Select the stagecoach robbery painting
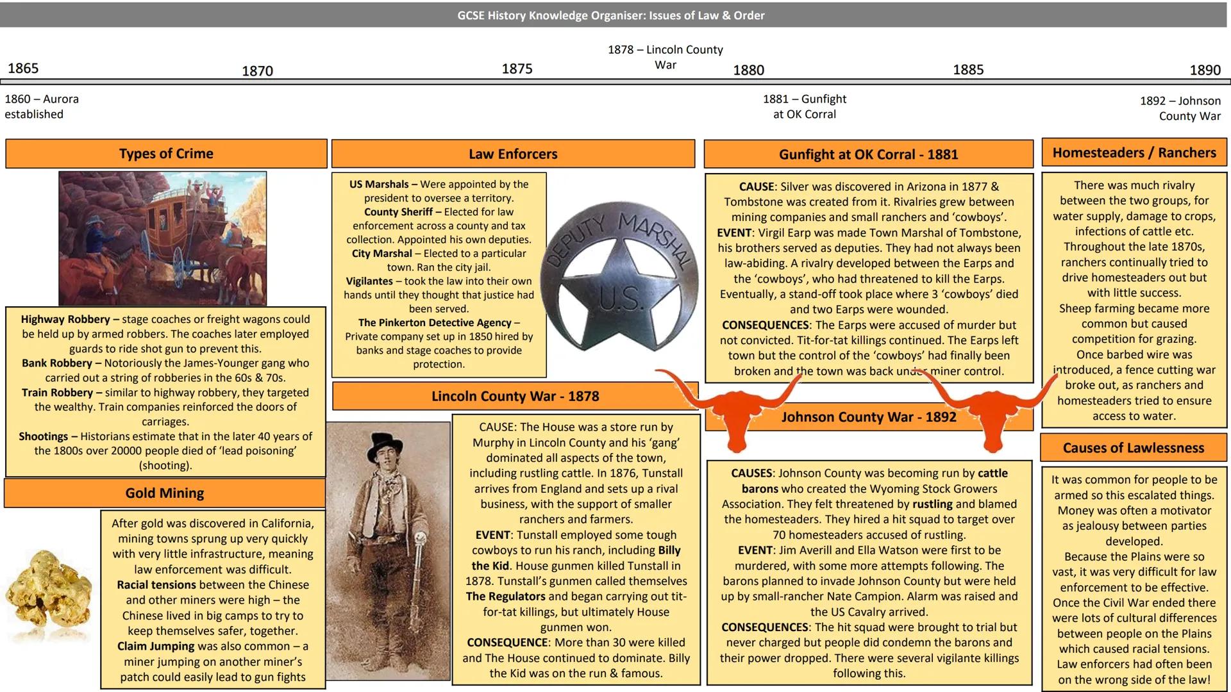 point(164,237)
